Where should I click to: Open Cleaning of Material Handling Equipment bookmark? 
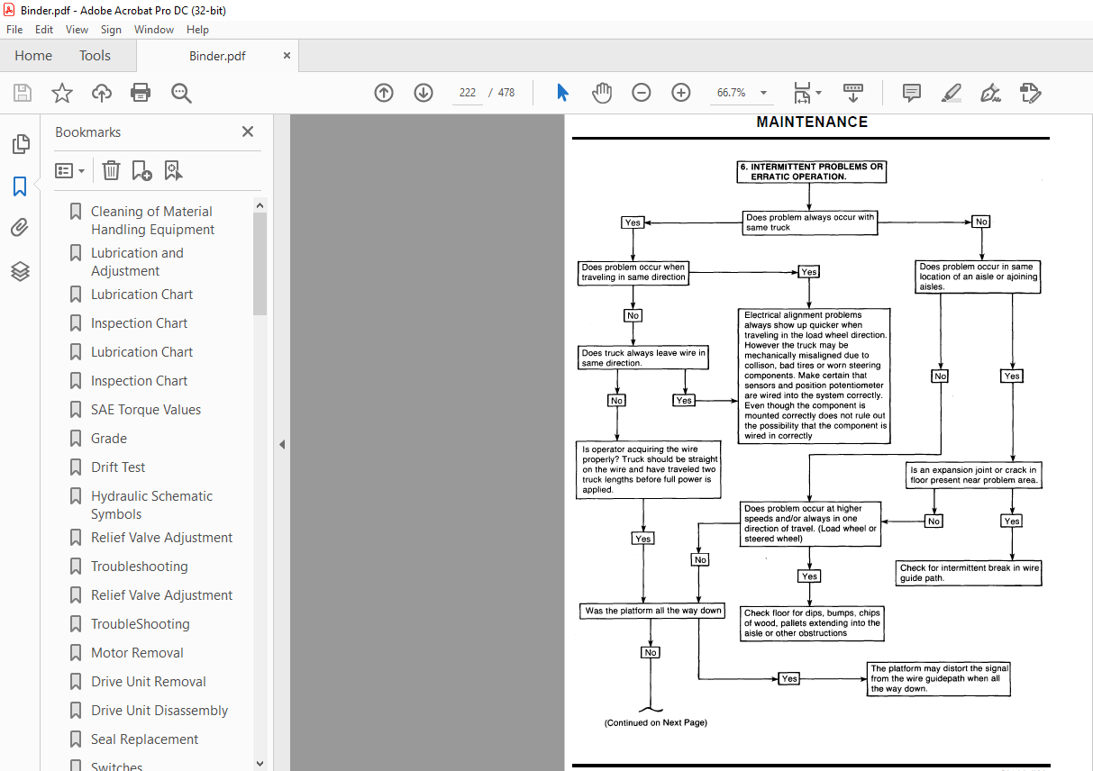pyautogui.click(x=151, y=220)
